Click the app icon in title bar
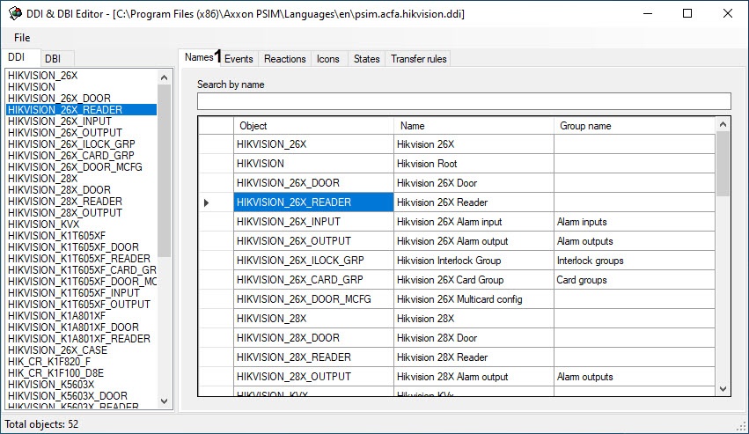The image size is (749, 434). 15,14
